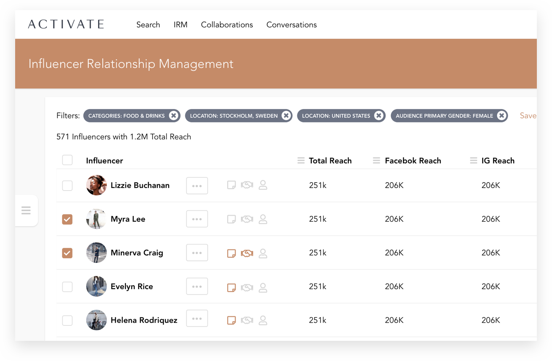Remove the Audience Primary Gender: Female filter
Image resolution: width=552 pixels, height=361 pixels.
click(x=502, y=116)
